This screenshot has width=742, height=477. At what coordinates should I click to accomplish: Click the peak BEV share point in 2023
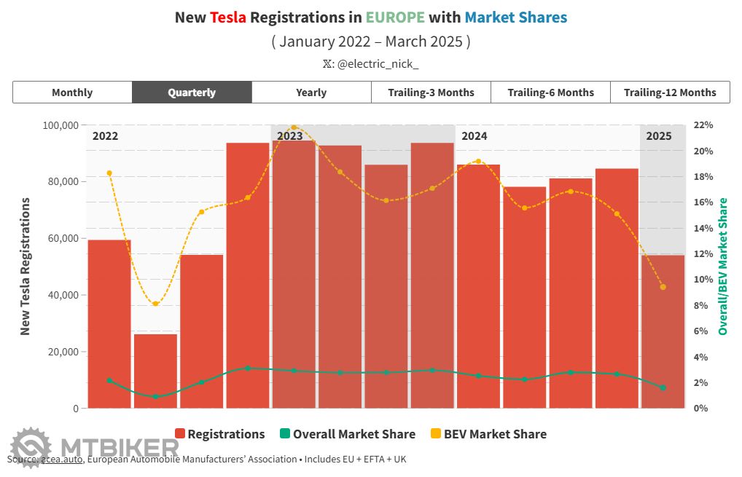tap(294, 127)
